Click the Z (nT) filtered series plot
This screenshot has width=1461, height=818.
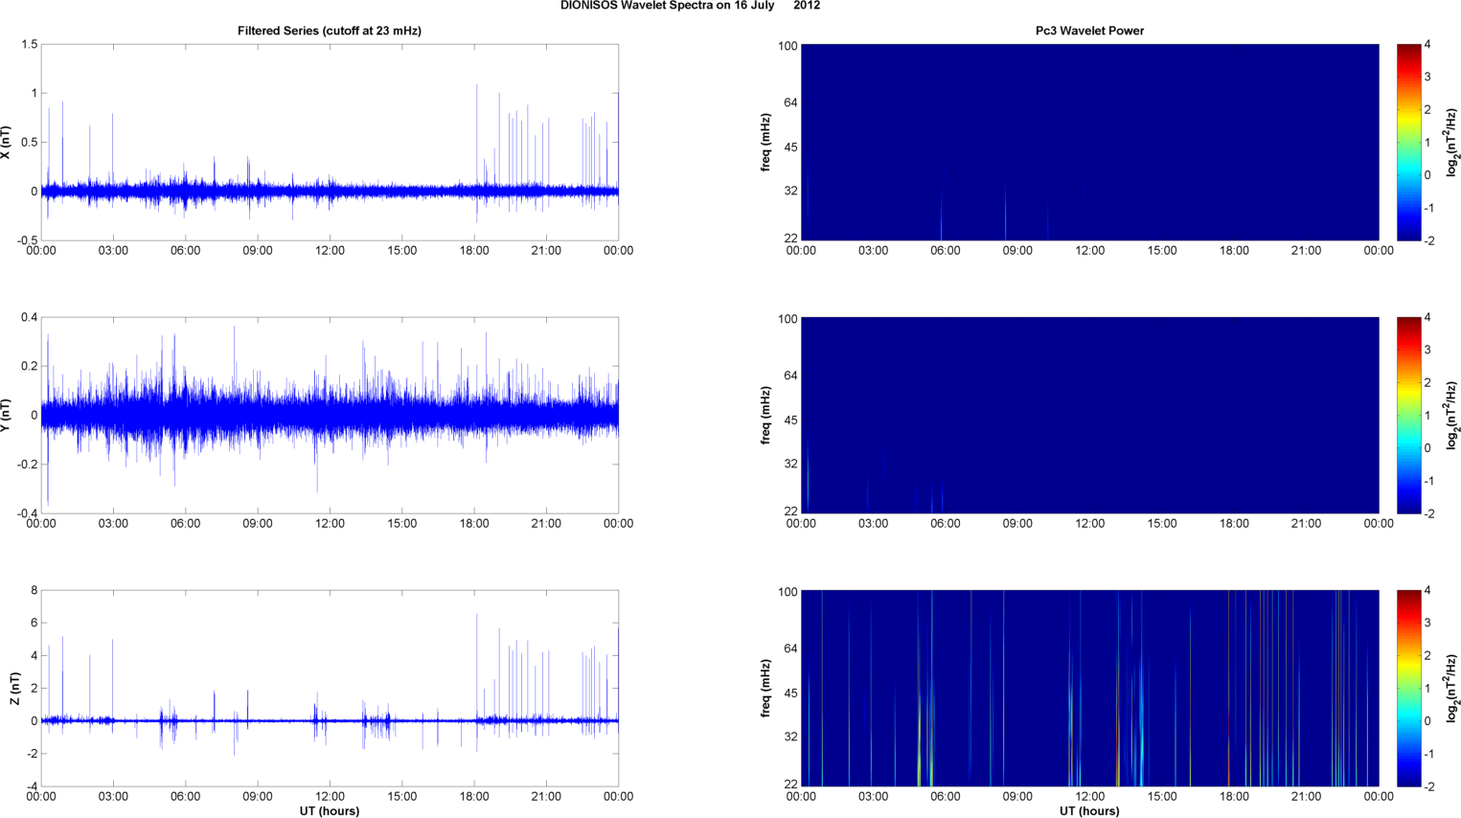330,689
